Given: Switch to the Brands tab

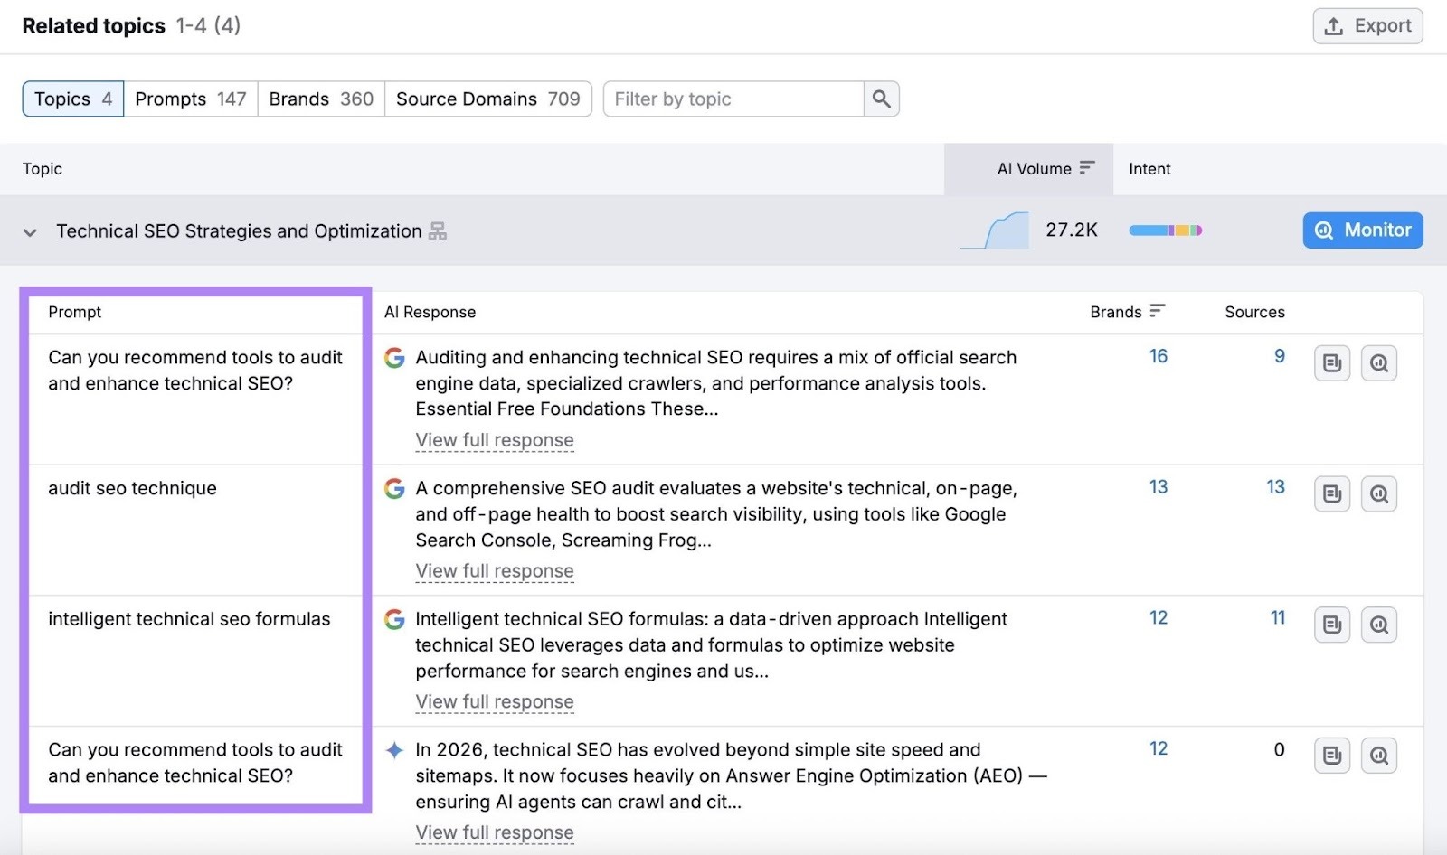Looking at the screenshot, I should [x=320, y=99].
